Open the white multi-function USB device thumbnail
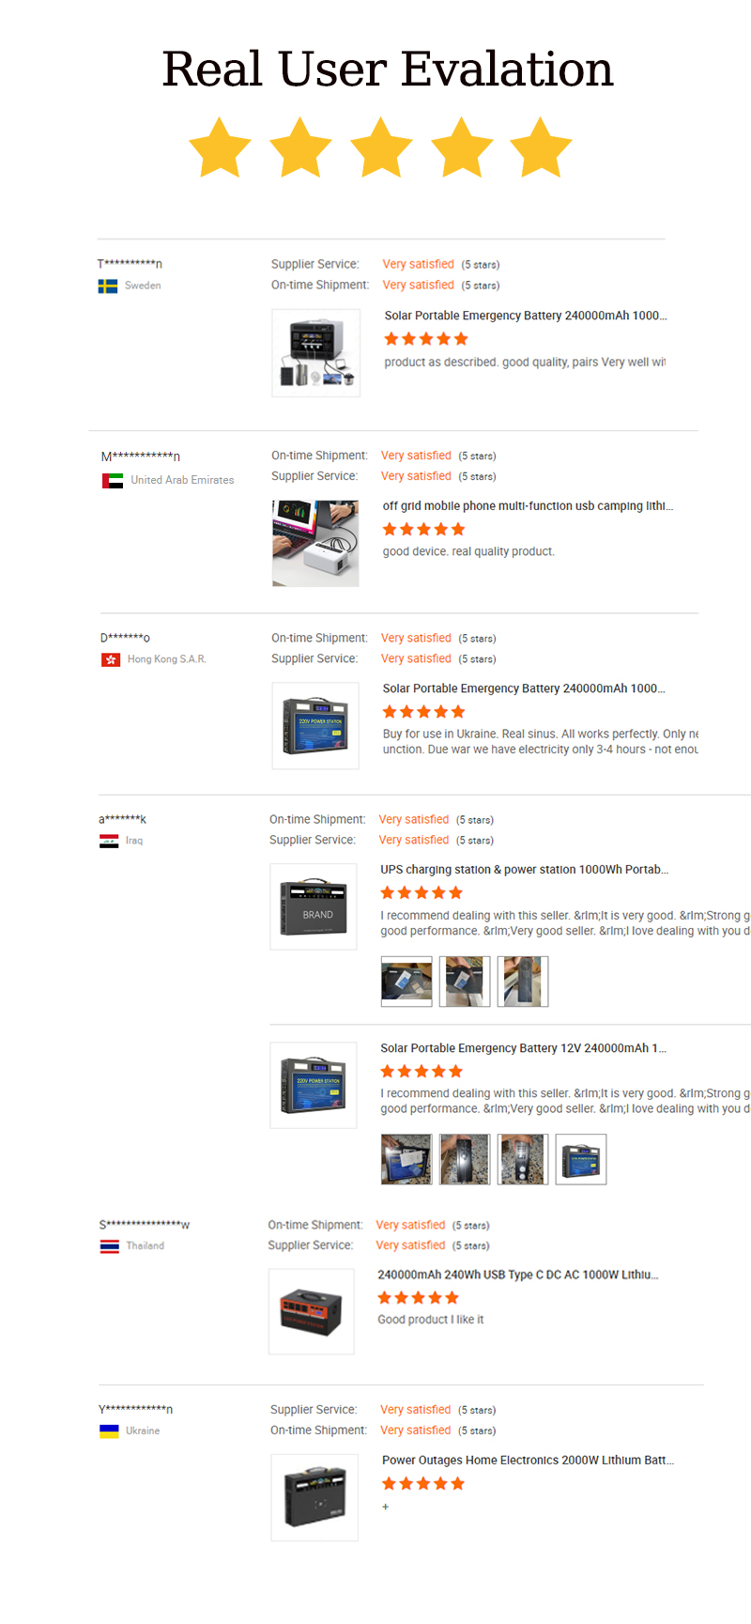 tap(315, 544)
